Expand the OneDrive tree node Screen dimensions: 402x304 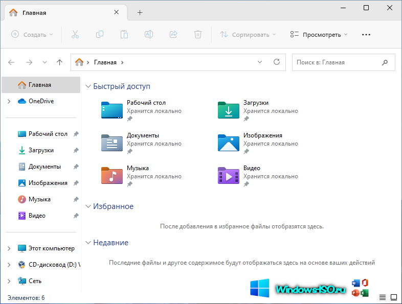tap(9, 102)
